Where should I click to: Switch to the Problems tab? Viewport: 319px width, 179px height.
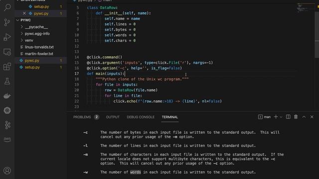pos(82,117)
